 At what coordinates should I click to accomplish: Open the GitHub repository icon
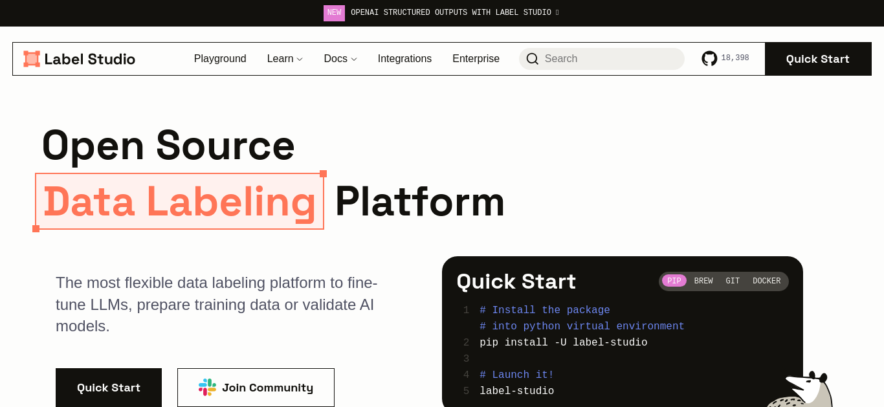point(709,58)
